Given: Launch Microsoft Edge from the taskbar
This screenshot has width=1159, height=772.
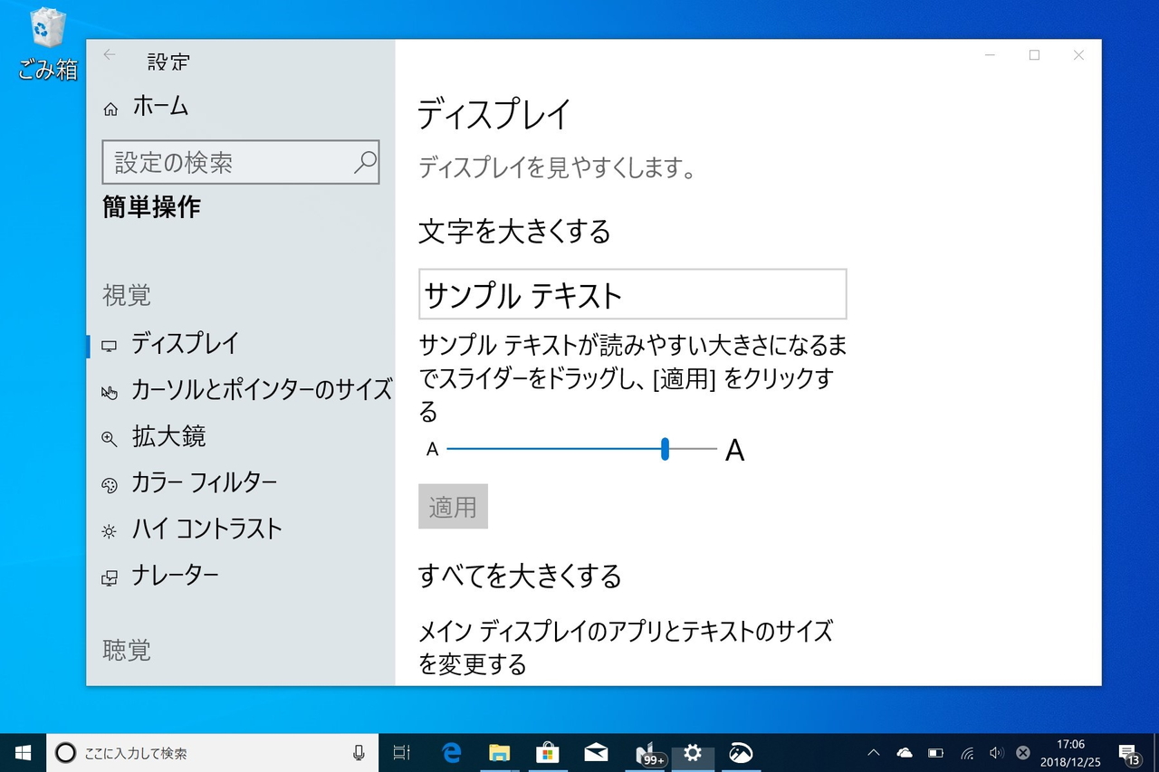Looking at the screenshot, I should (451, 752).
